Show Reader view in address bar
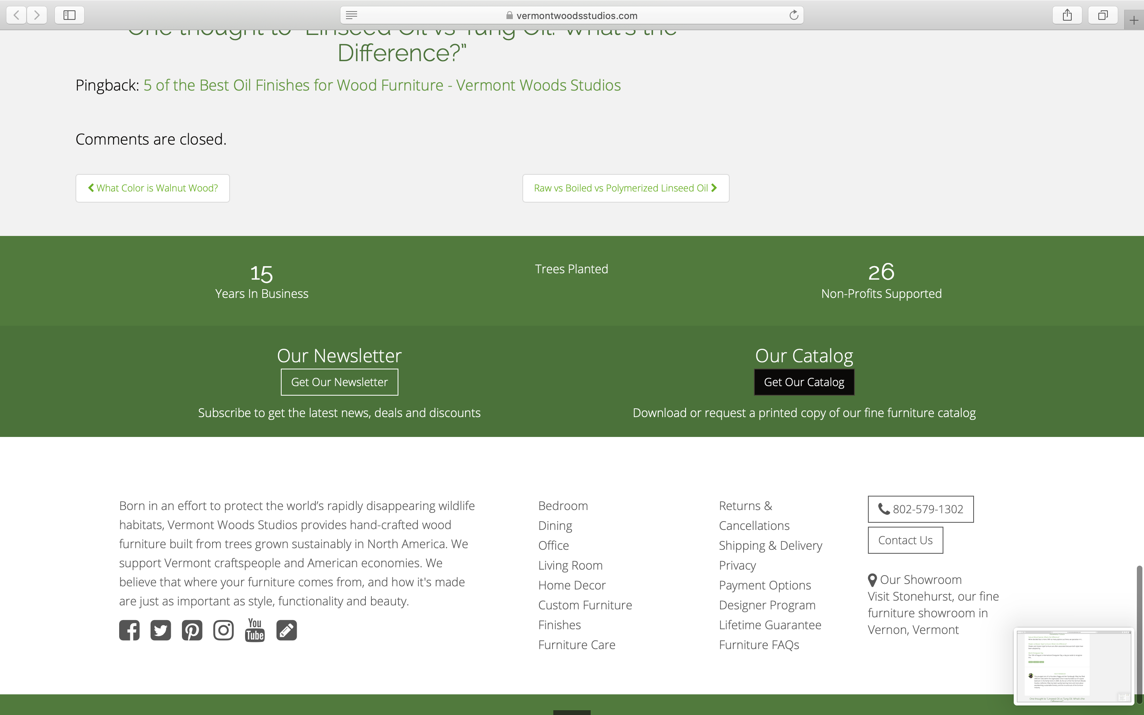The height and width of the screenshot is (715, 1144). point(351,15)
